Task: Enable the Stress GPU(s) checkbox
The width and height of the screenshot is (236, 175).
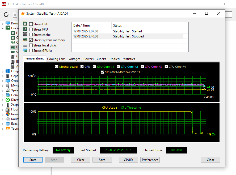Action: click(31, 51)
